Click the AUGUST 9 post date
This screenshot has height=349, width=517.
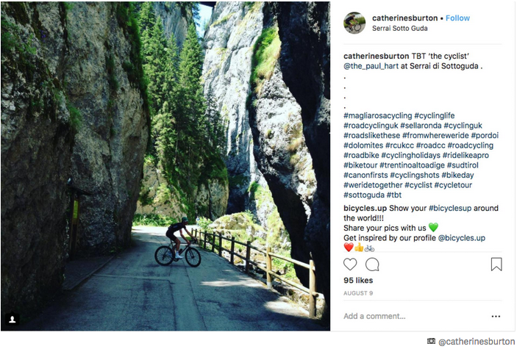[x=357, y=292]
